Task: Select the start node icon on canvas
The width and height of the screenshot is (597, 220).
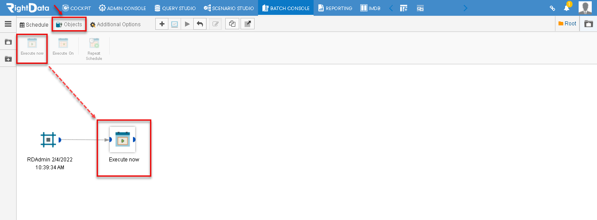Action: [x=48, y=140]
